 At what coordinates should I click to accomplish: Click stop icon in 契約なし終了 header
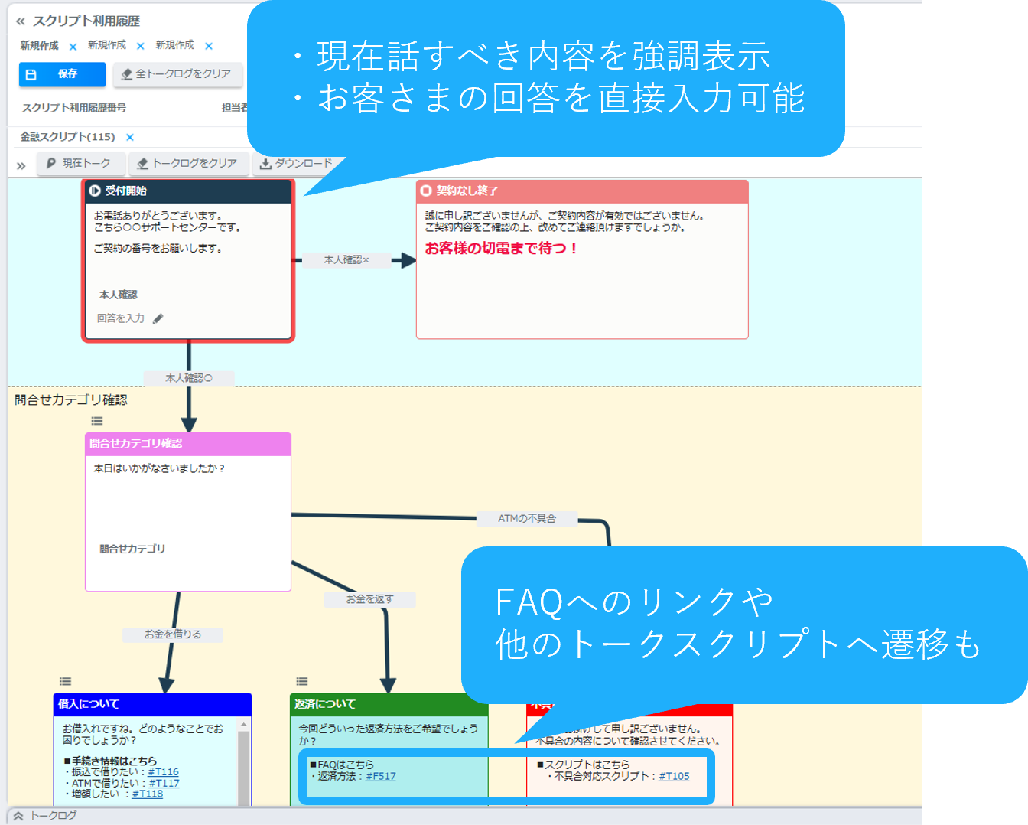coord(426,191)
